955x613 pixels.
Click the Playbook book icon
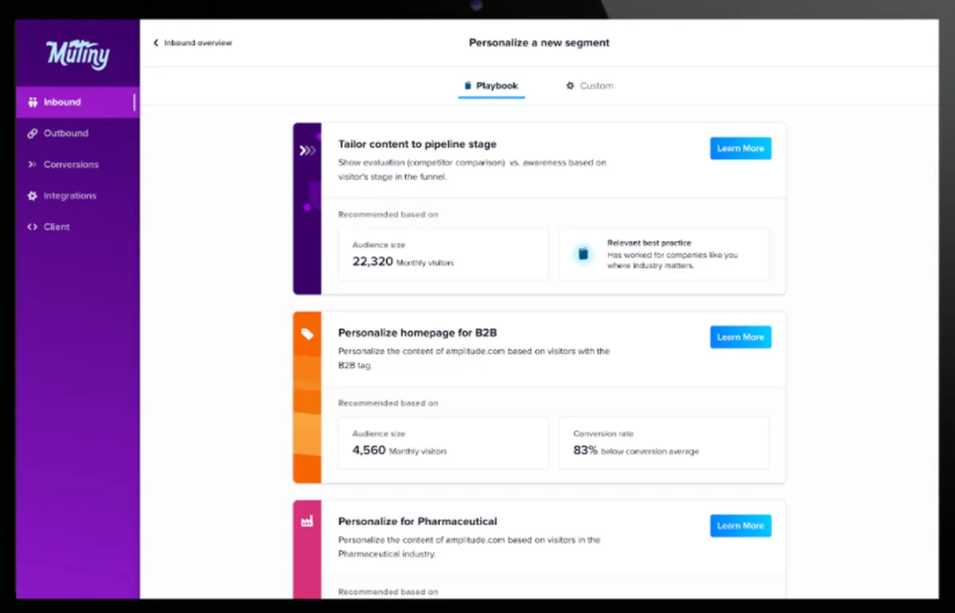click(x=468, y=85)
